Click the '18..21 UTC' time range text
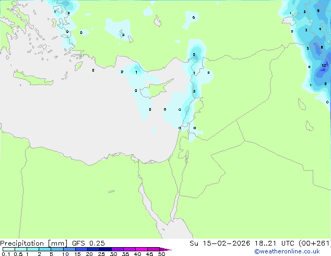Screen dimensions: 331x256 click(274, 243)
